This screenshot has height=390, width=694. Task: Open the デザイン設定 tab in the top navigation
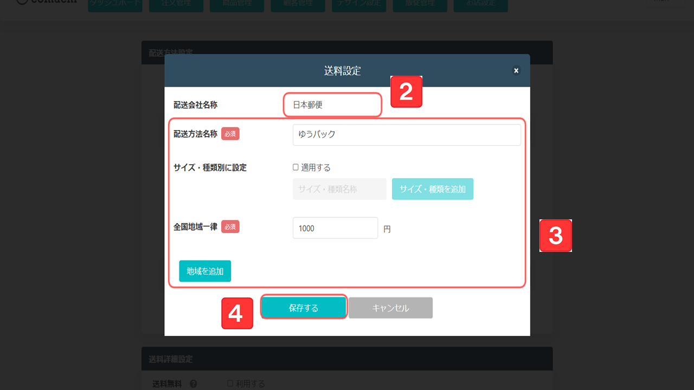[359, 5]
